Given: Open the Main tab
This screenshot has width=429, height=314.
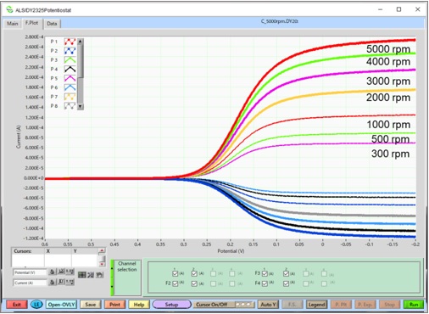Looking at the screenshot, I should pos(12,24).
